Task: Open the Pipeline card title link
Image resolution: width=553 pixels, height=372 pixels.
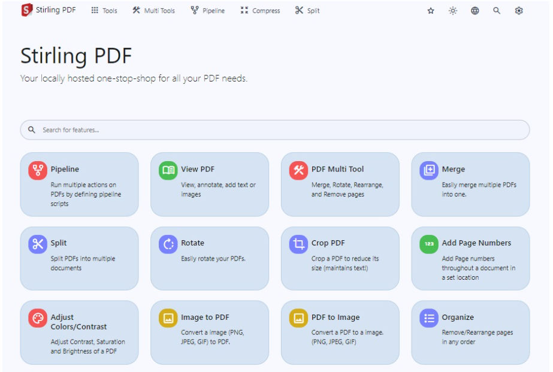Action: (x=65, y=170)
